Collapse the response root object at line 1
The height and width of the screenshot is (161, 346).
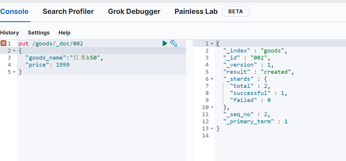[212, 44]
